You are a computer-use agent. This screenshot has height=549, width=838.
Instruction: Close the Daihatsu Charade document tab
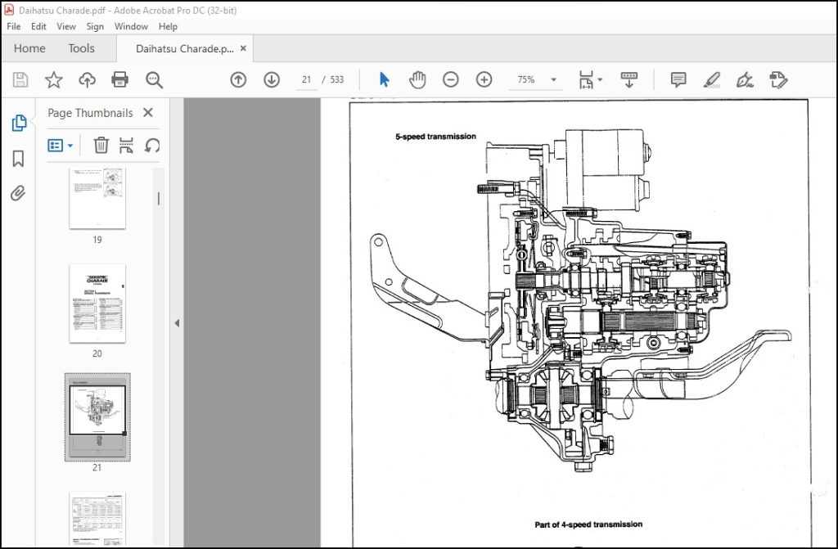tap(243, 48)
